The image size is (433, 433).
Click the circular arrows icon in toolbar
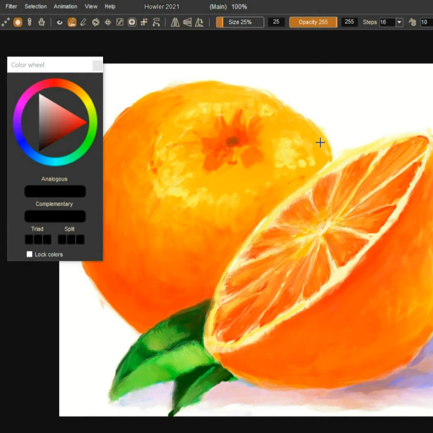(x=96, y=22)
